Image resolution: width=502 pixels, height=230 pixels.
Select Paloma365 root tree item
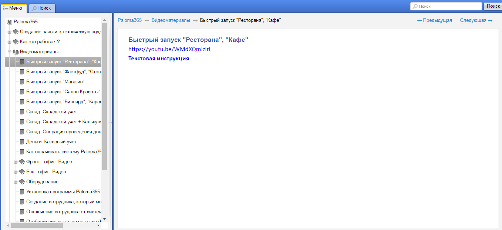26,22
